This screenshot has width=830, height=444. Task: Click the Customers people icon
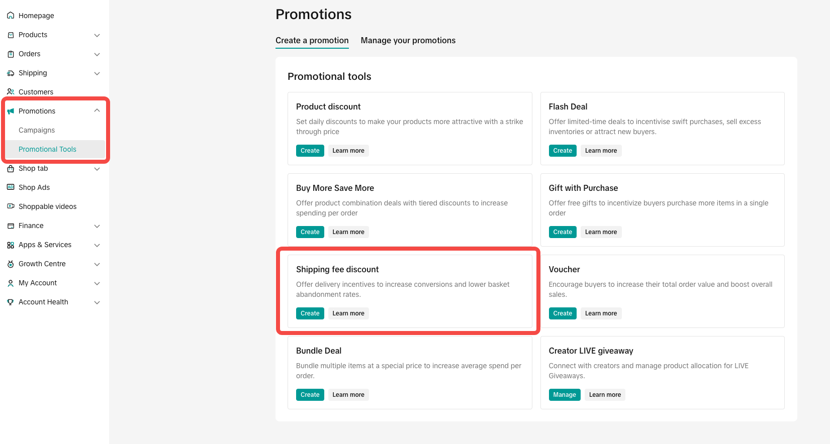11,92
